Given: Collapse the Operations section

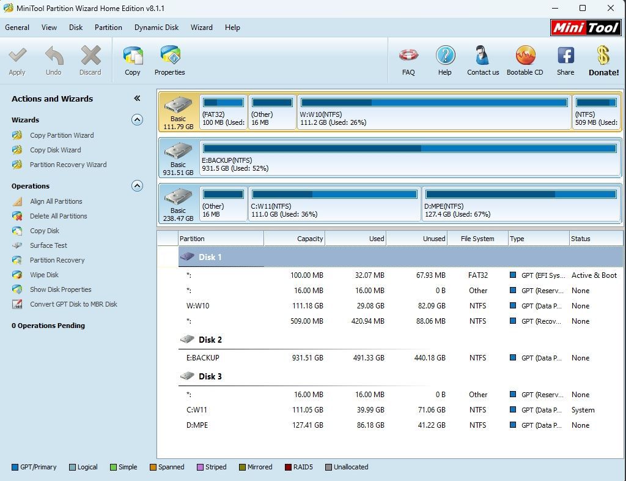Looking at the screenshot, I should click(137, 186).
